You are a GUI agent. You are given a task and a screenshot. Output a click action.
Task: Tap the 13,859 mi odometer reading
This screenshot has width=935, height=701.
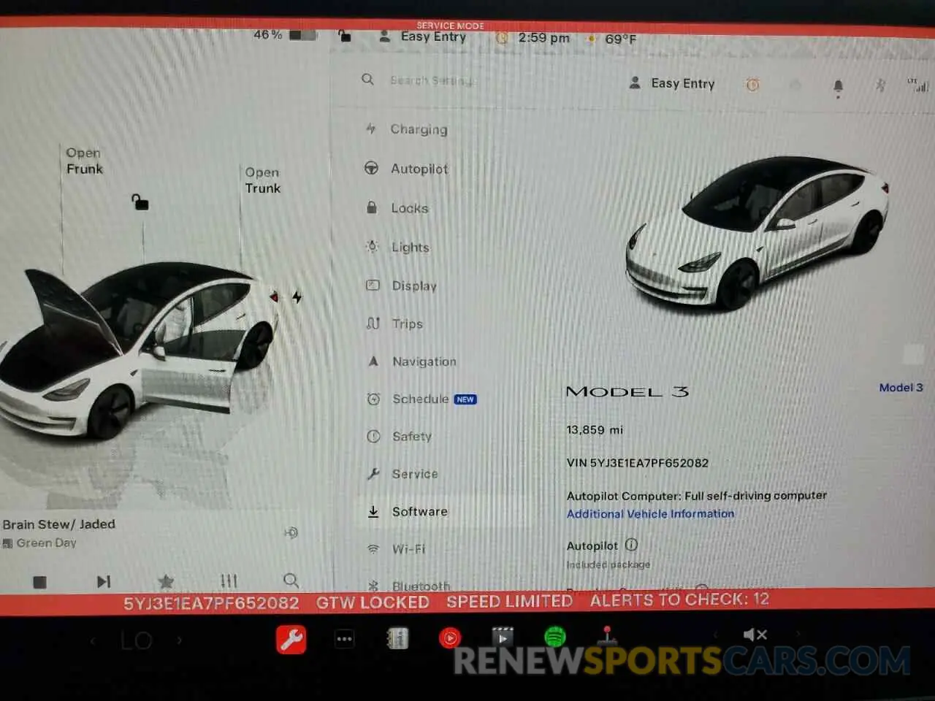click(x=595, y=430)
